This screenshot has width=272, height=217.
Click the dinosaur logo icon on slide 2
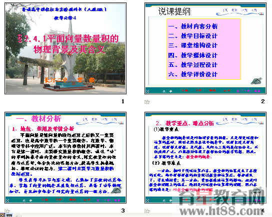[256, 81]
